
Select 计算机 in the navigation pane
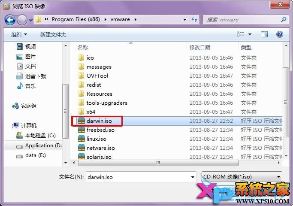(24, 125)
